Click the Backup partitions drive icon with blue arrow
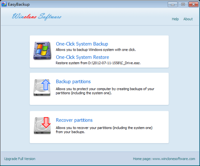This screenshot has width=200, height=166. tap(42, 87)
